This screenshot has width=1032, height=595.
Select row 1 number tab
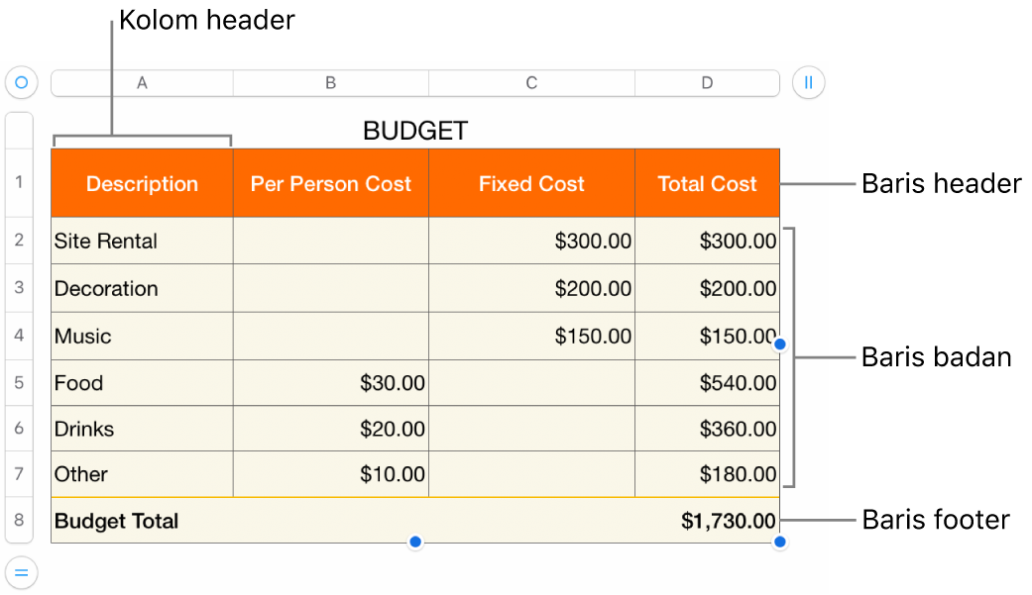pyautogui.click(x=19, y=183)
